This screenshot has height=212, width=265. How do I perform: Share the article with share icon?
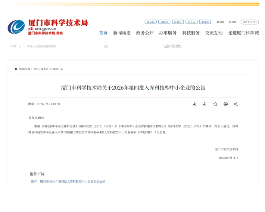click(x=236, y=104)
